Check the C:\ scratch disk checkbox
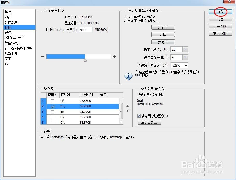This screenshot has height=180, width=236. pyautogui.click(x=52, y=101)
